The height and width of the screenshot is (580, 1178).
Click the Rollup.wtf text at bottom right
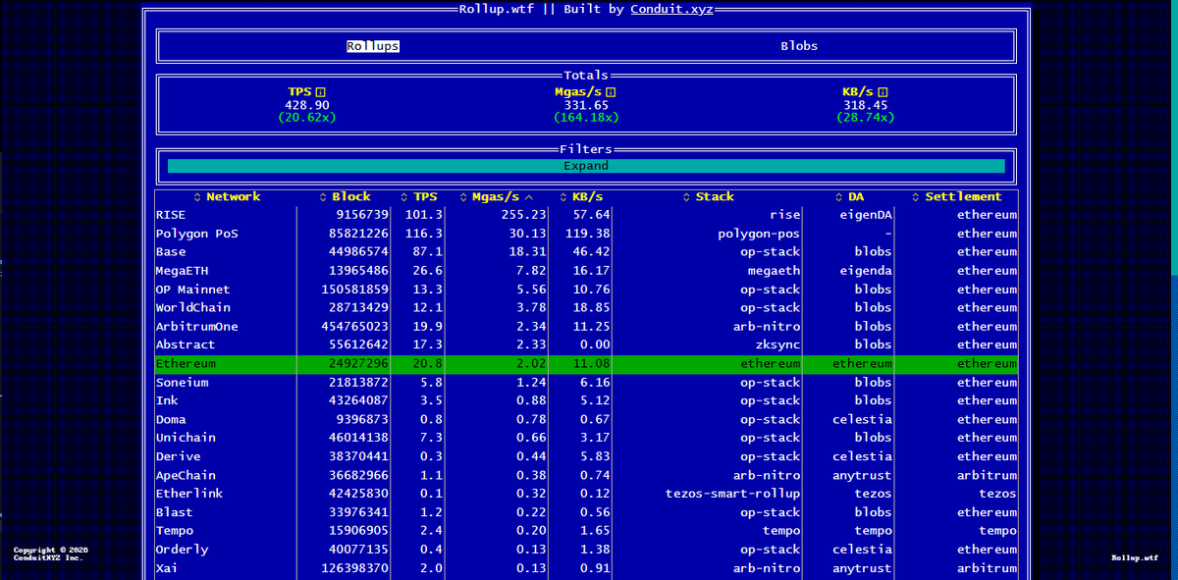point(1134,557)
